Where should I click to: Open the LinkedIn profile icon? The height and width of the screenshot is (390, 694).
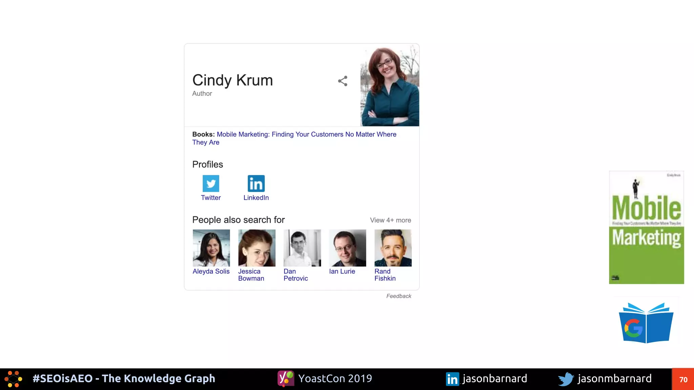[x=256, y=183]
